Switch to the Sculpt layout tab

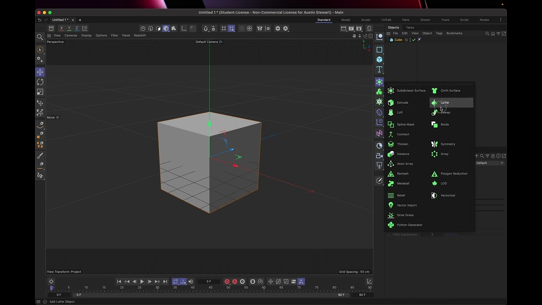point(365,20)
